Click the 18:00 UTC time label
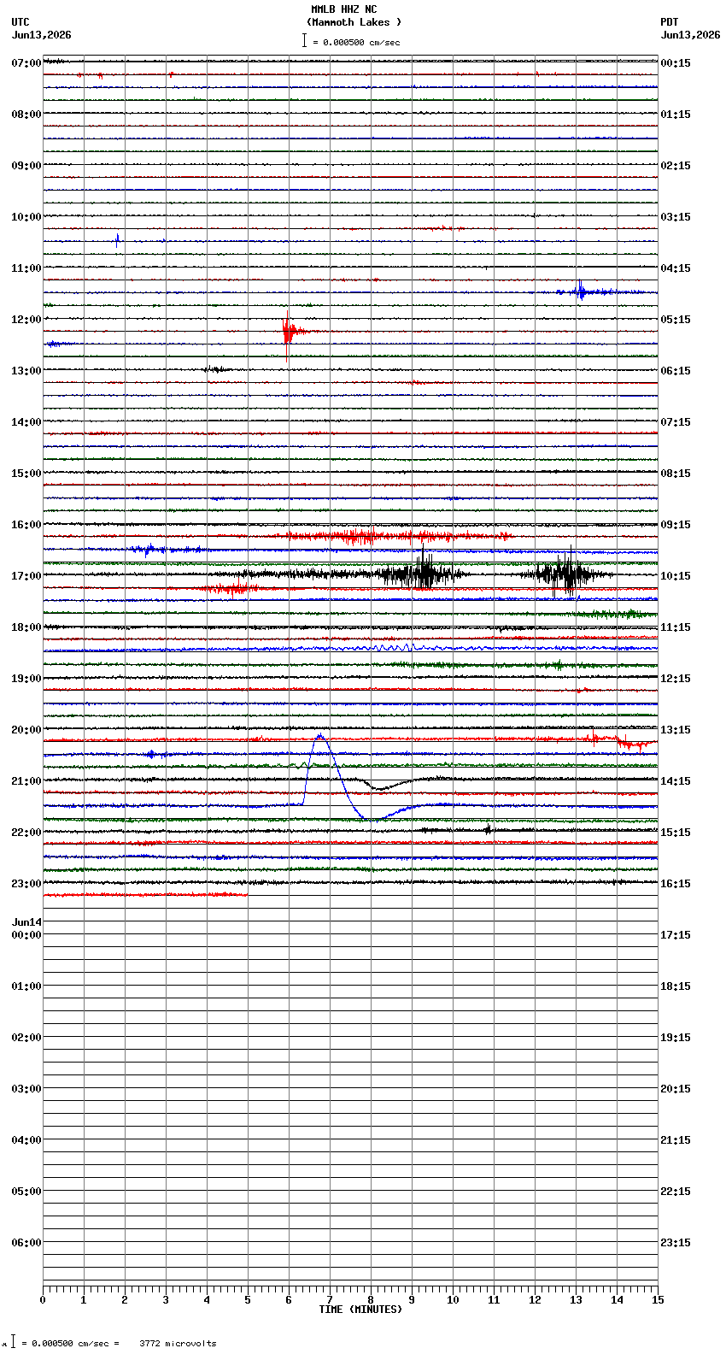726x1354 pixels. 26,627
